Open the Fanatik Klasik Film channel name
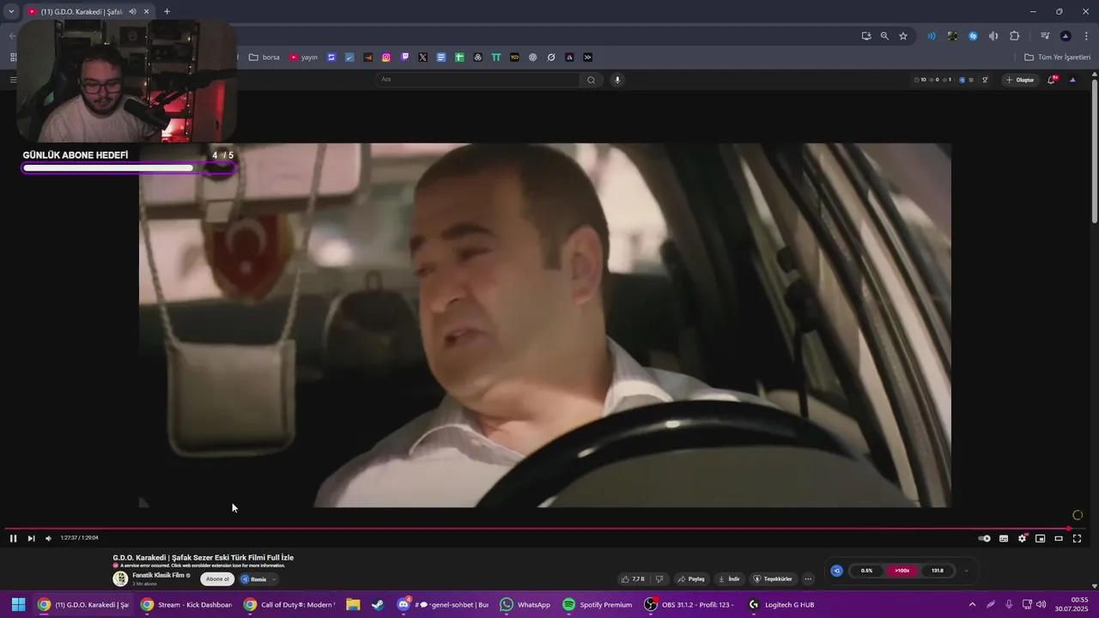1099x618 pixels. coord(159,575)
